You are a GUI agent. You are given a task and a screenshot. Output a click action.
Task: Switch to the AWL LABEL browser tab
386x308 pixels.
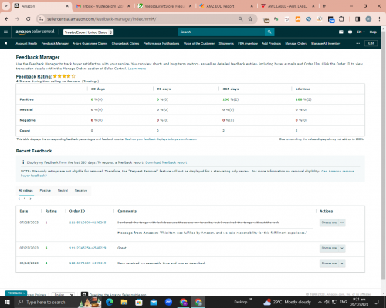pos(288,6)
